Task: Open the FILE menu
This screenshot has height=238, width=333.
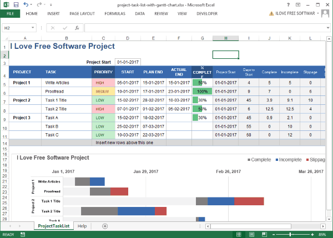Action: [11, 13]
